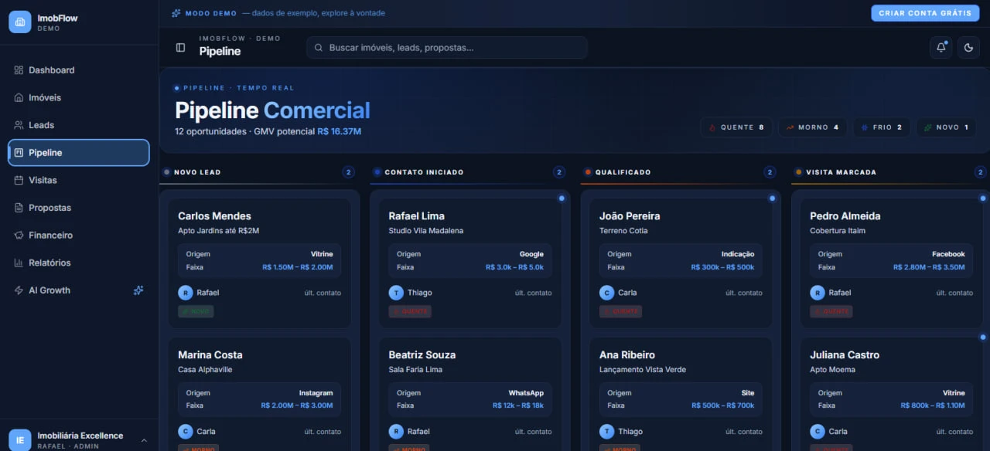Open Dashboard from the sidebar
Image resolution: width=990 pixels, height=451 pixels.
click(78, 70)
